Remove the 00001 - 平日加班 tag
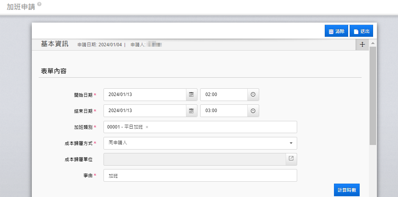 coord(147,127)
